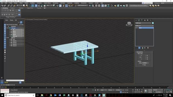
Task: Open Scene Explorer Display menu
Action: (11, 20)
